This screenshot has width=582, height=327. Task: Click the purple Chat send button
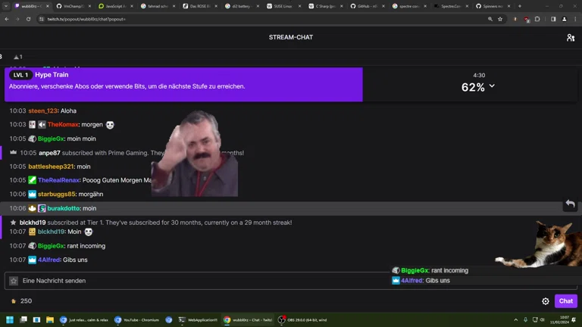click(565, 301)
